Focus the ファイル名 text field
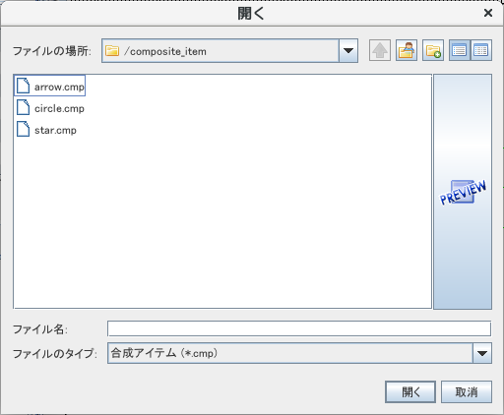Viewport: 504px width, 415px height. 299,328
